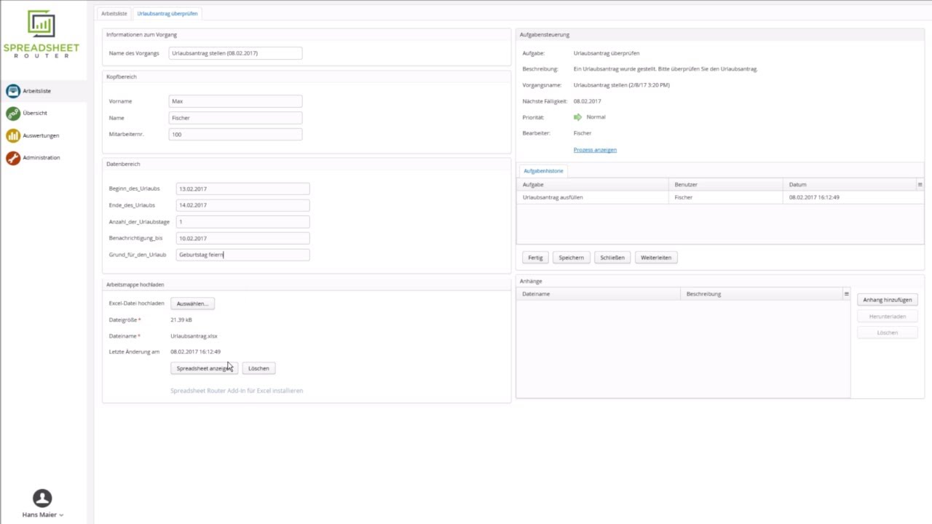The width and height of the screenshot is (932, 524).
Task: Expand the Hans Maier user dropdown
Action: pyautogui.click(x=61, y=515)
